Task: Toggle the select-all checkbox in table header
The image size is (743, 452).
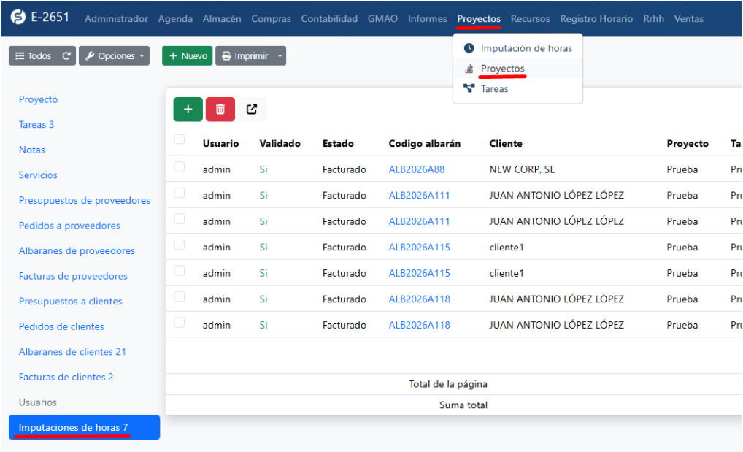Action: [x=180, y=139]
